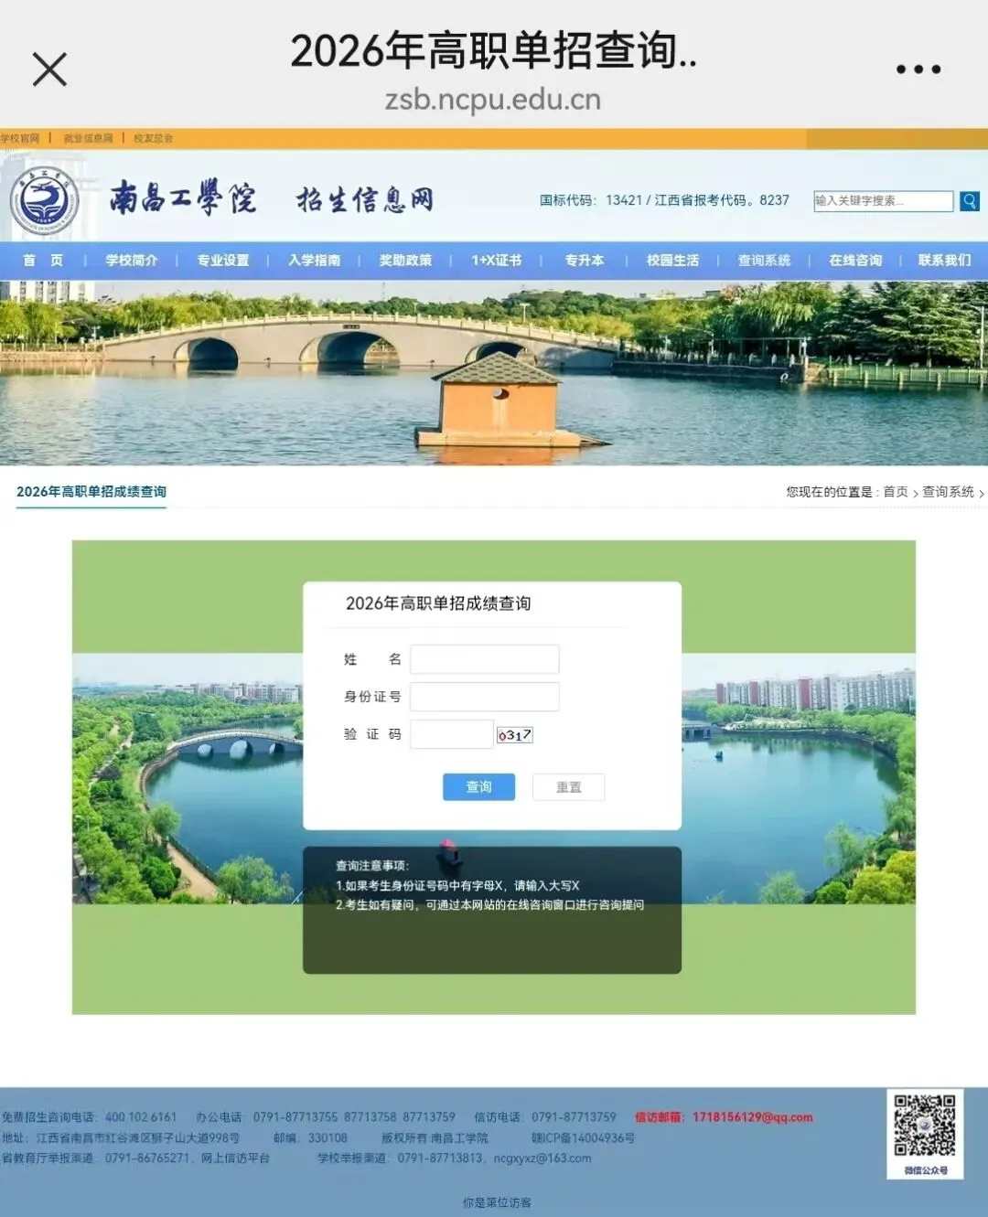Click the blue 查询 query button
Viewport: 988px width, 1217px height.
pyautogui.click(x=478, y=787)
